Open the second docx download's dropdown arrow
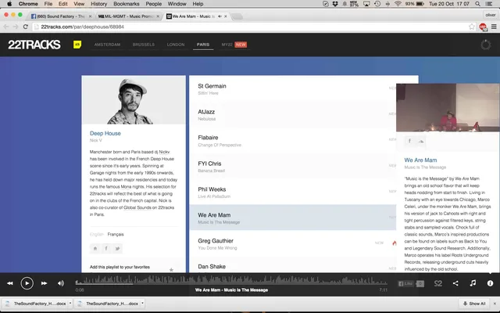Screen dimensions: 500x313 click(142, 304)
